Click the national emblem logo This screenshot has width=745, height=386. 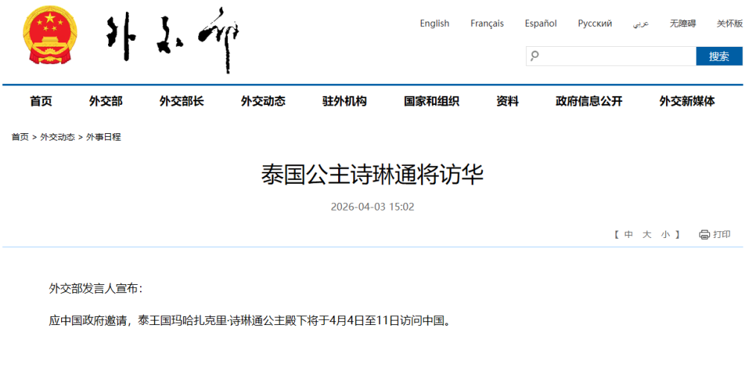point(50,37)
